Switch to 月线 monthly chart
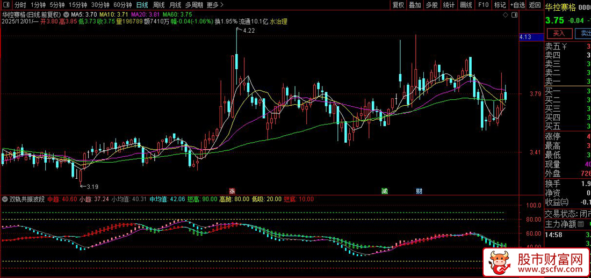 175,5
